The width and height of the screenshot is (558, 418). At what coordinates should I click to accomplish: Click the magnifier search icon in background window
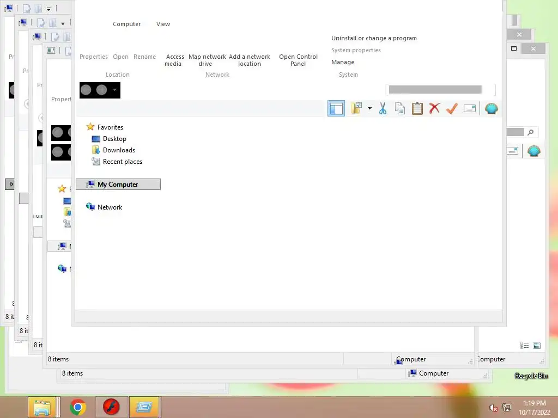531,132
